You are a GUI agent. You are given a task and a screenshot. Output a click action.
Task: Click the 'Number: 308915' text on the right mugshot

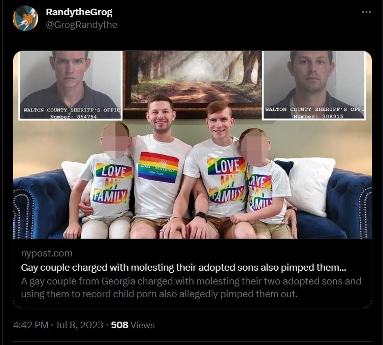click(318, 117)
